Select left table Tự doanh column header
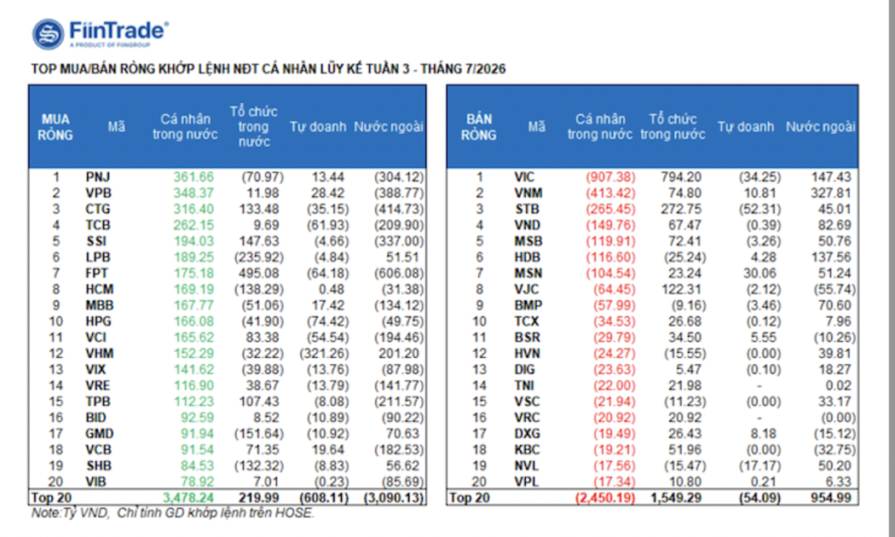This screenshot has width=895, height=537. (318, 127)
